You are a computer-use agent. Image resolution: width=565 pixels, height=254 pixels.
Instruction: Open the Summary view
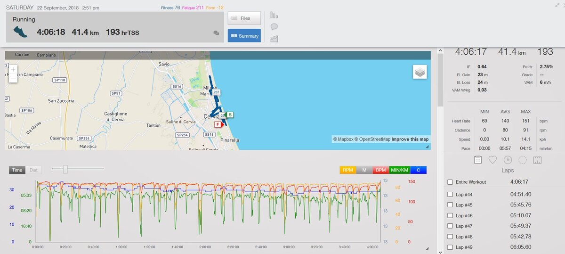(x=244, y=36)
